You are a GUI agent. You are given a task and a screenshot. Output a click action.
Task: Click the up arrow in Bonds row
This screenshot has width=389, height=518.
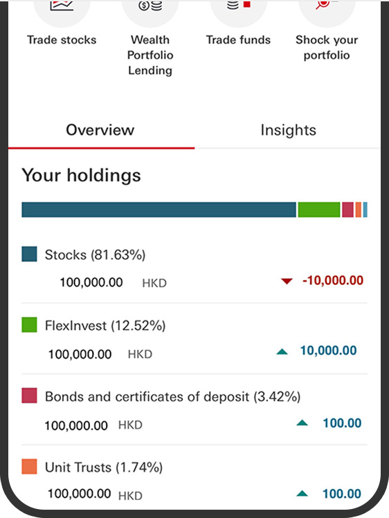(302, 423)
